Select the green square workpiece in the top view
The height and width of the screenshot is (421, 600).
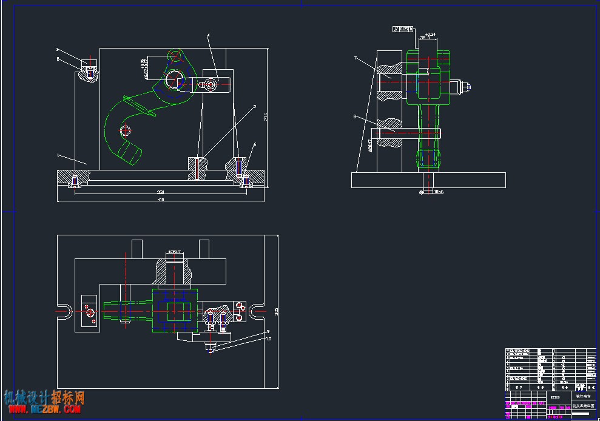coord(175,311)
